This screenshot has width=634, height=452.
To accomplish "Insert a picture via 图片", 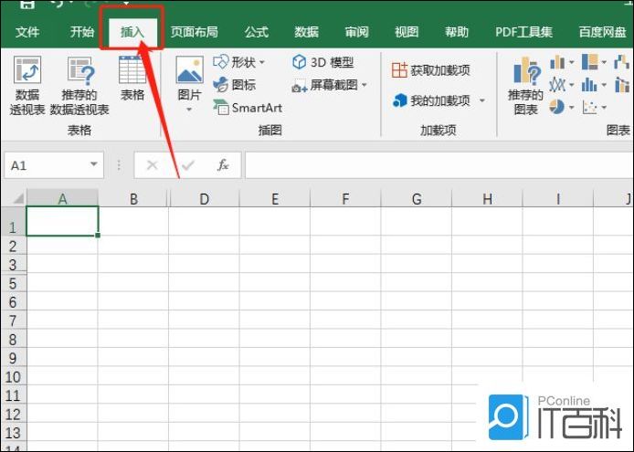I will click(189, 78).
